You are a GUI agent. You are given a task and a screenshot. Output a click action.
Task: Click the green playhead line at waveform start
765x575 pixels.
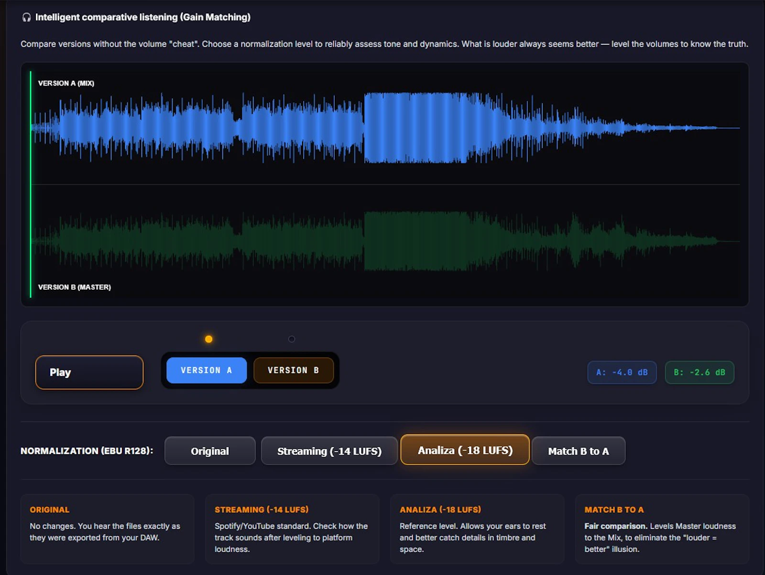pyautogui.click(x=31, y=184)
